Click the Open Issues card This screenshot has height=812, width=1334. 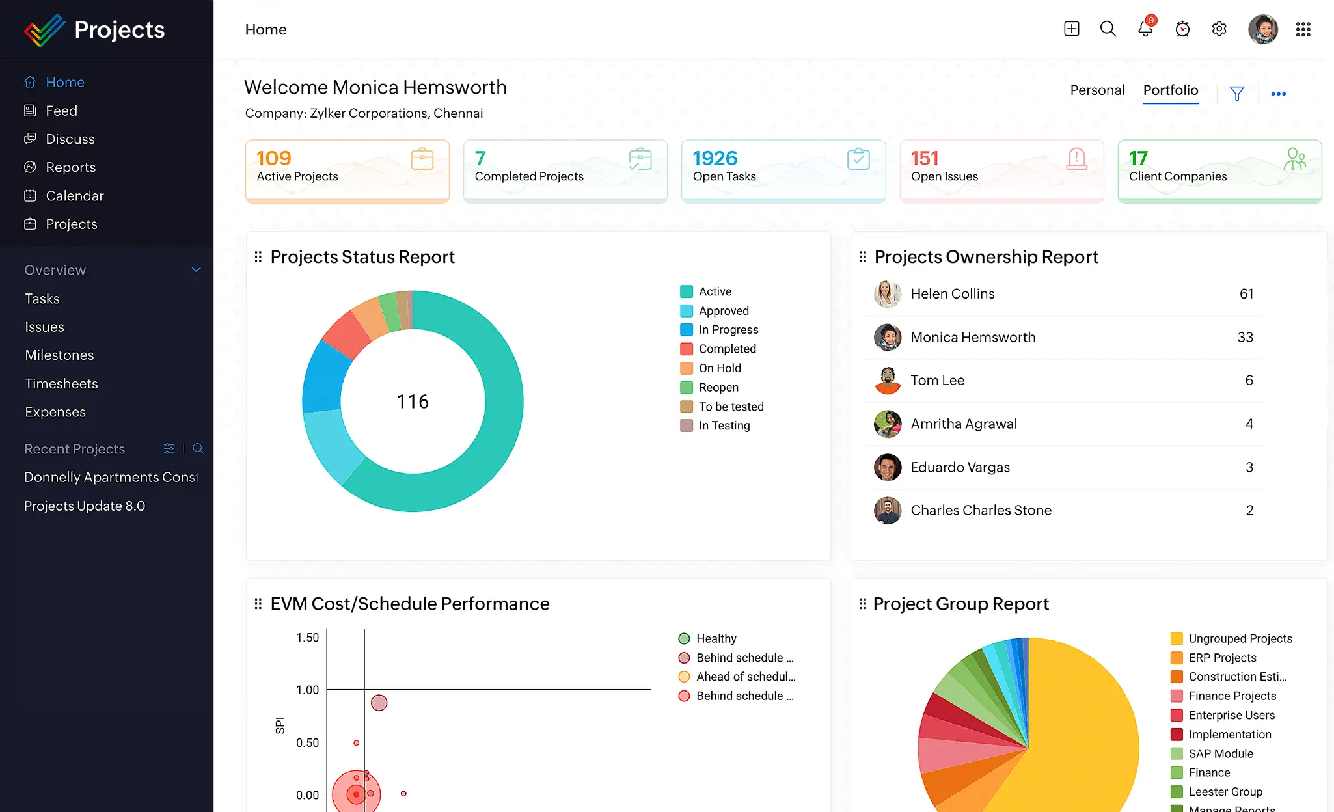point(1001,170)
